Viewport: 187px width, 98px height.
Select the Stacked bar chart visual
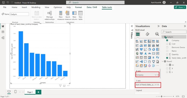pyautogui.click(x=137, y=41)
